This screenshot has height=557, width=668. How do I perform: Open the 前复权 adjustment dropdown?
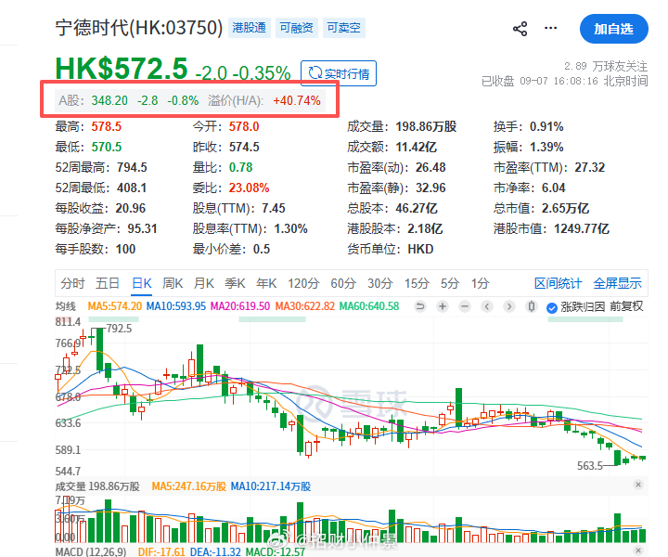[x=626, y=306]
